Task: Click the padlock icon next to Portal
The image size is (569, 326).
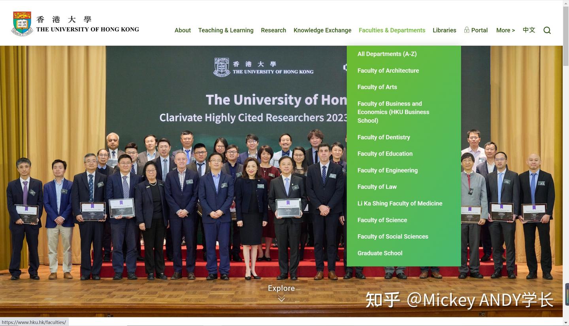Action: [x=467, y=30]
